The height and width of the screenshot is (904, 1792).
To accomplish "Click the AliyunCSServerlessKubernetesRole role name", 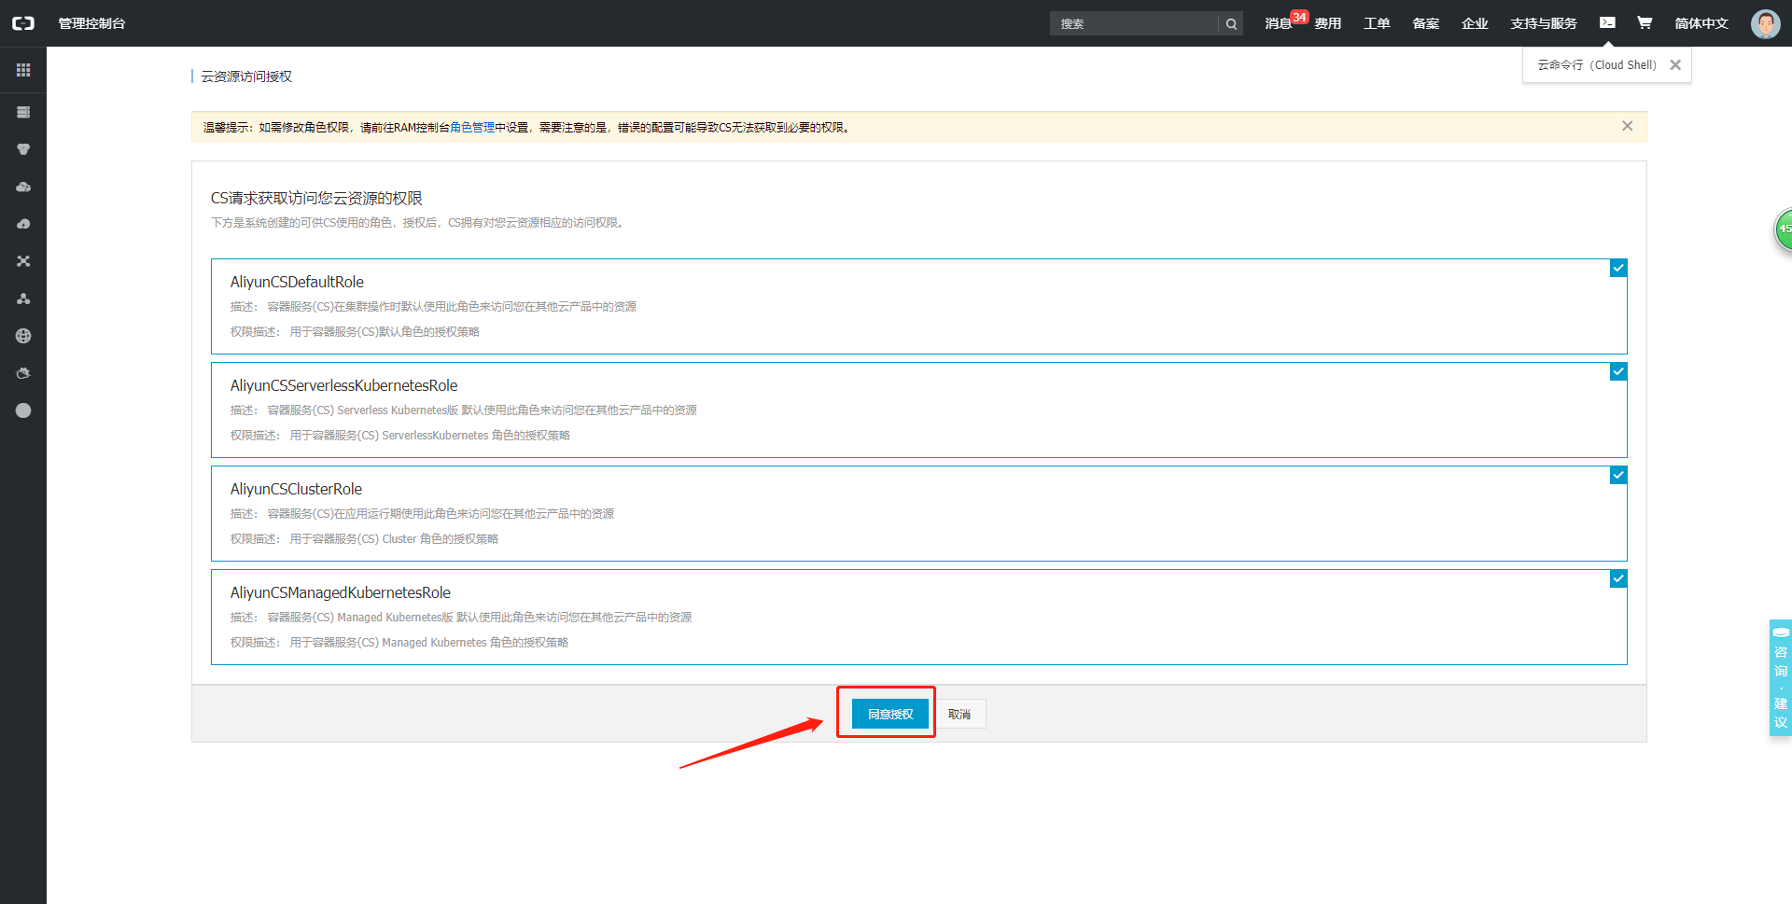I will point(343,385).
